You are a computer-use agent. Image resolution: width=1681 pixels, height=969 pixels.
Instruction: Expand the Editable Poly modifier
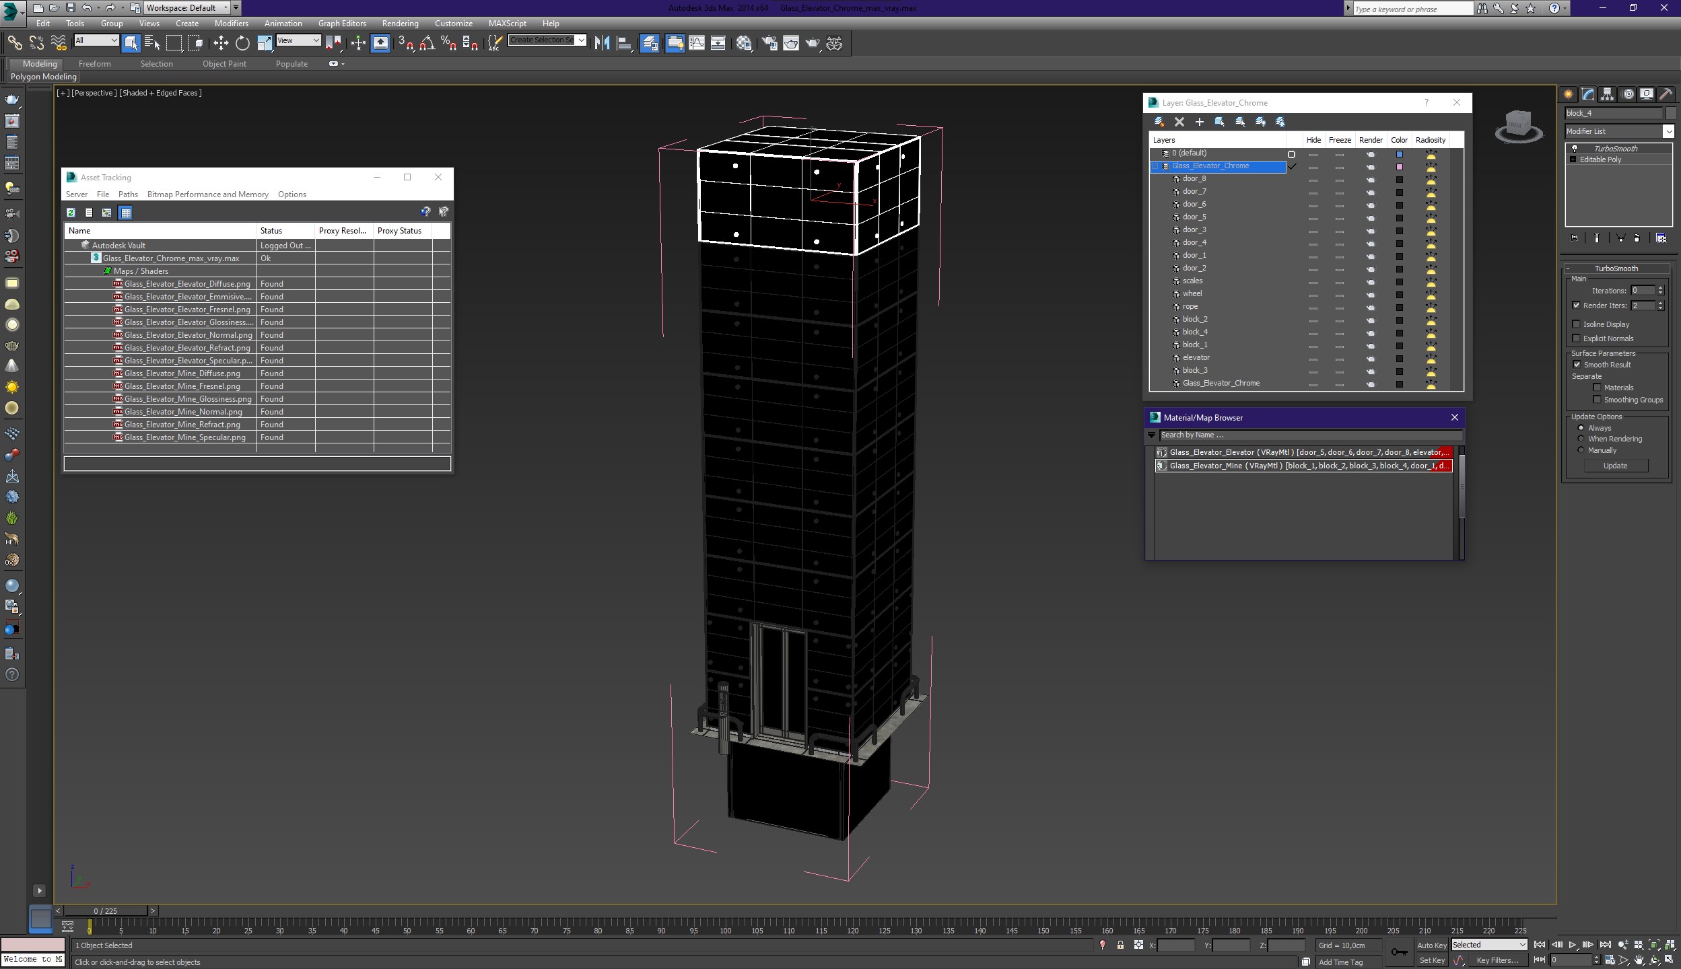(1573, 159)
